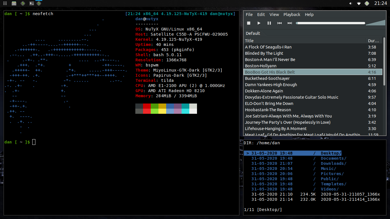Stop playback in the music player

tap(249, 23)
